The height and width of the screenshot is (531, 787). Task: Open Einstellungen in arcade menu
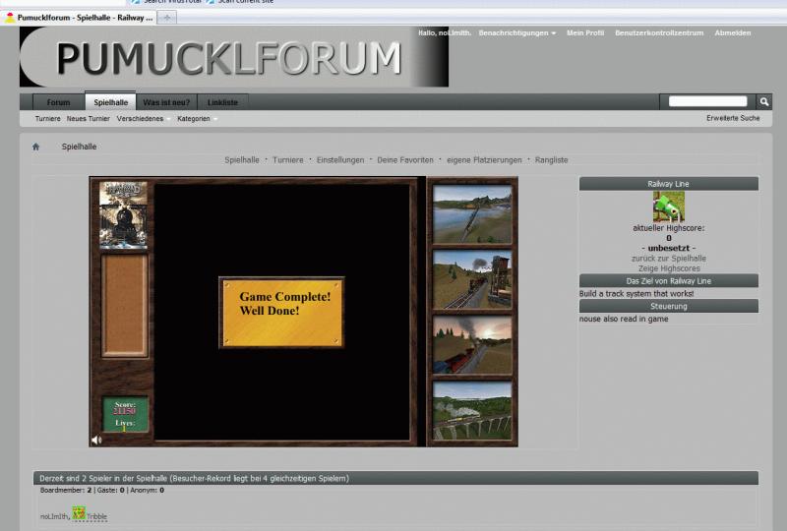pyautogui.click(x=339, y=160)
